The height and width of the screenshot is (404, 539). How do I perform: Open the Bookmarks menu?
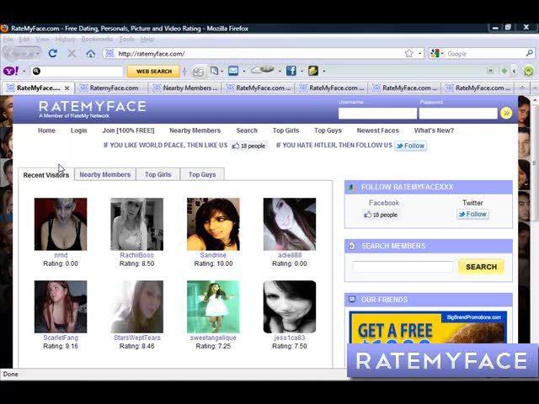pos(97,40)
